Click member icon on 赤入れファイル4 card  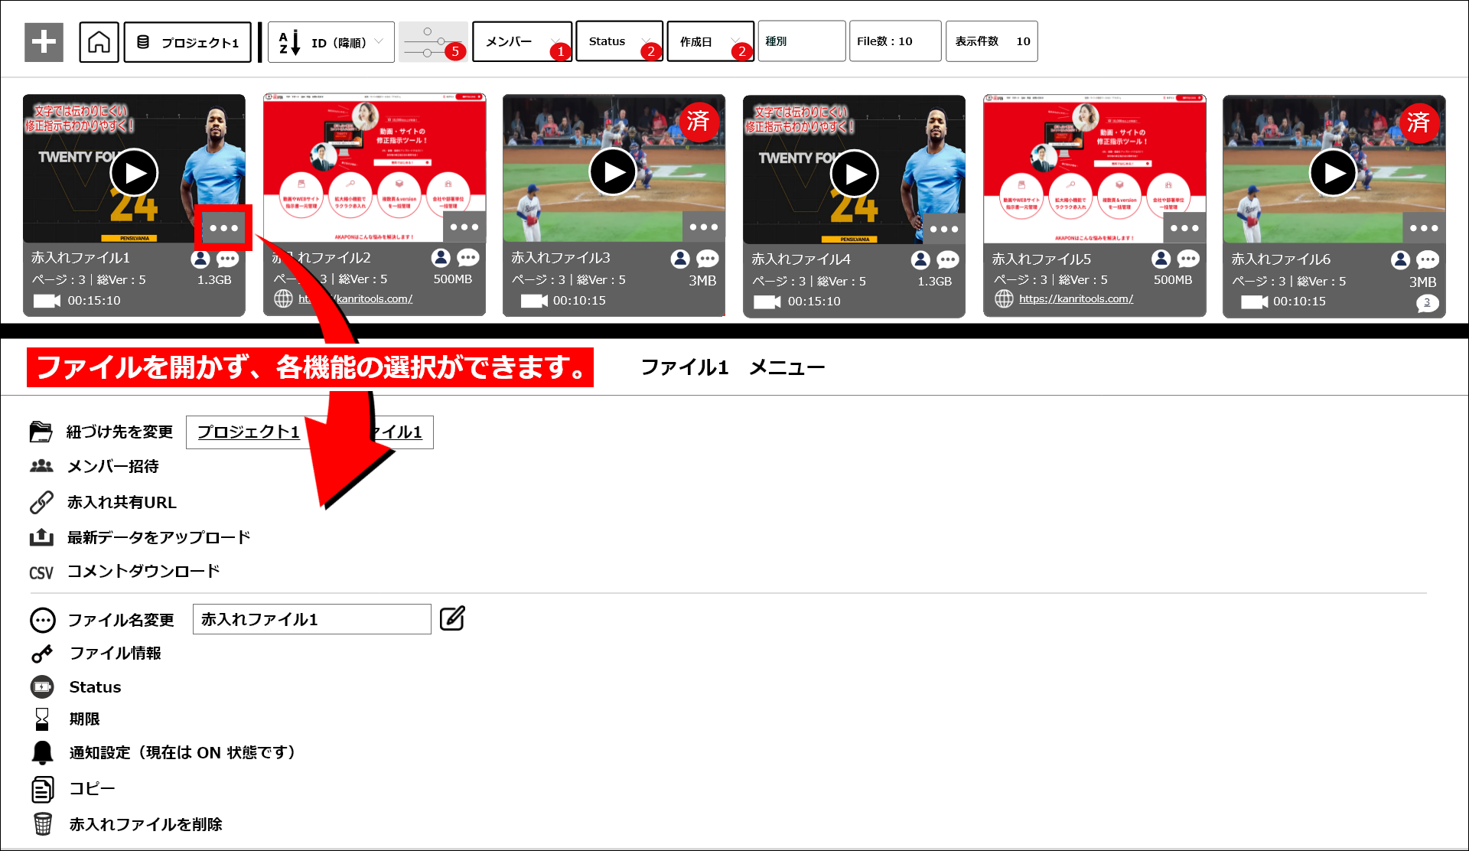click(920, 260)
